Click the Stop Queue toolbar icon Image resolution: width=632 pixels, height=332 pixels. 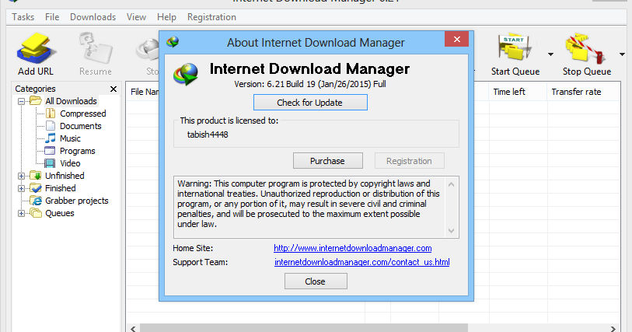click(586, 48)
